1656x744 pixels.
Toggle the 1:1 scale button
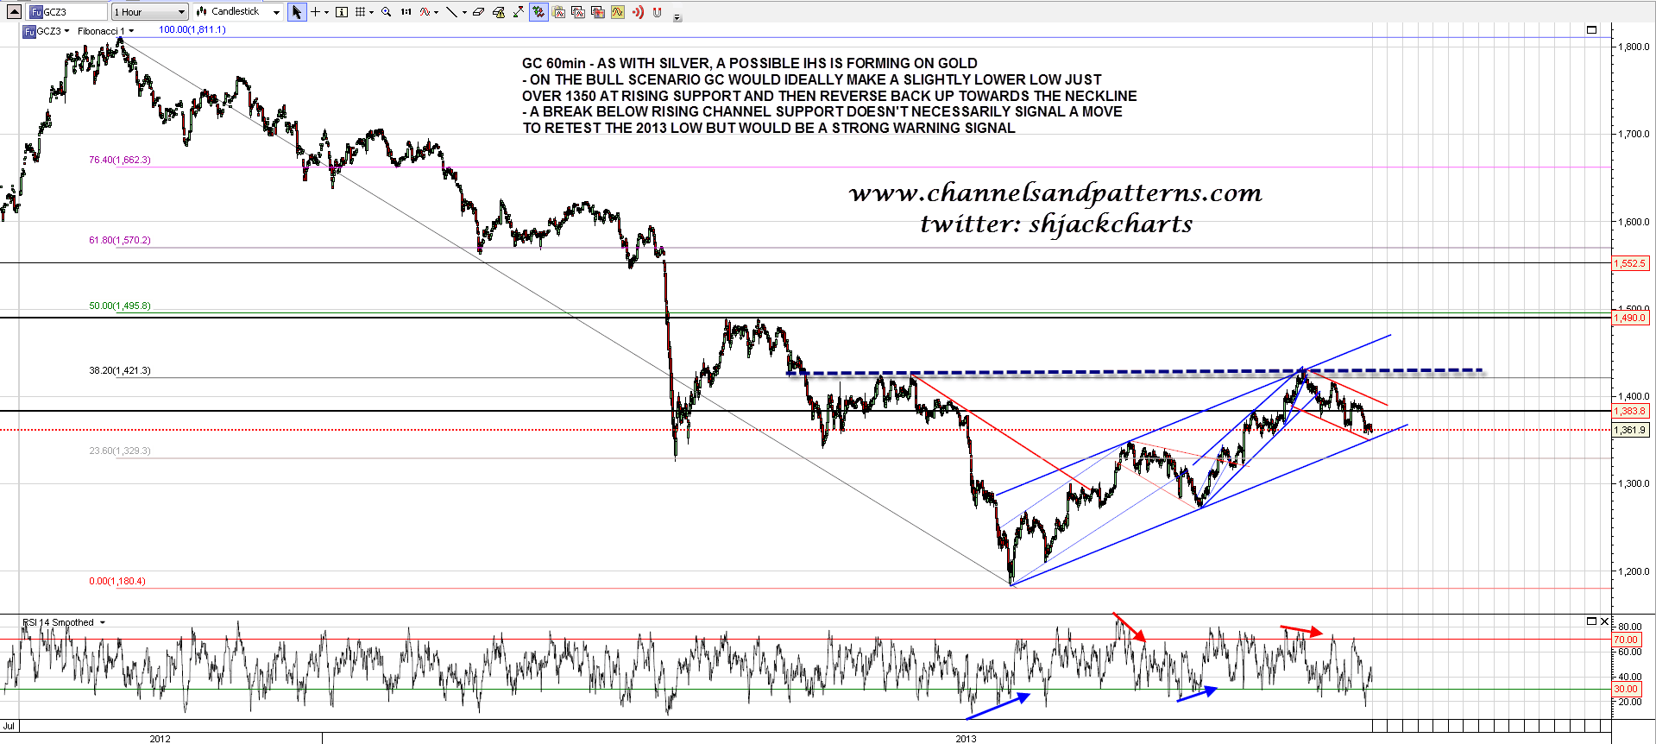pyautogui.click(x=406, y=12)
